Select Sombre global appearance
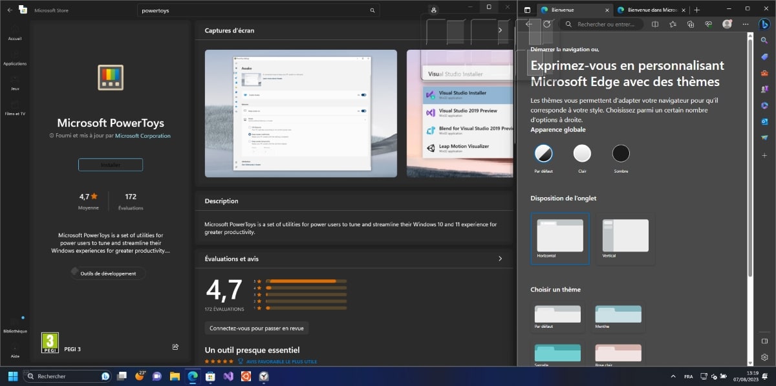This screenshot has height=386, width=776. click(x=621, y=153)
